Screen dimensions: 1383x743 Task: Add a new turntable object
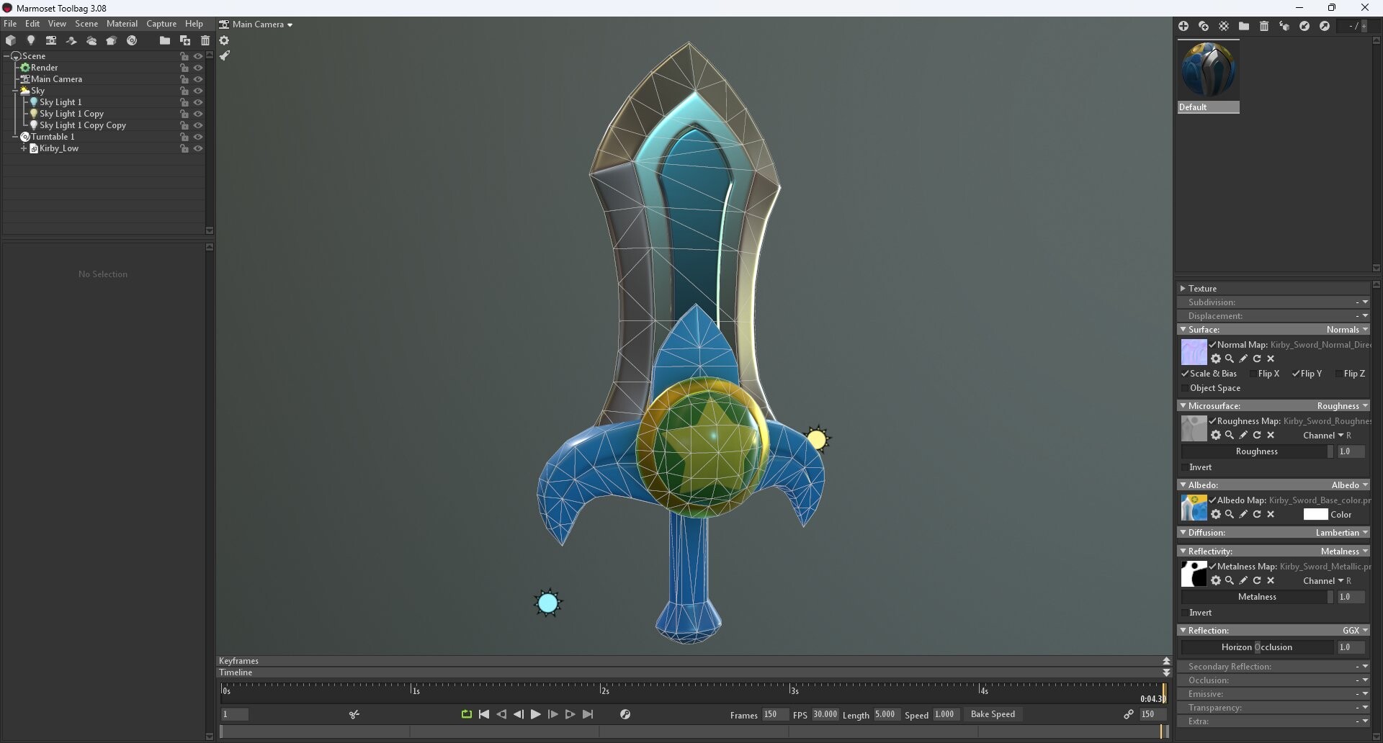point(132,40)
